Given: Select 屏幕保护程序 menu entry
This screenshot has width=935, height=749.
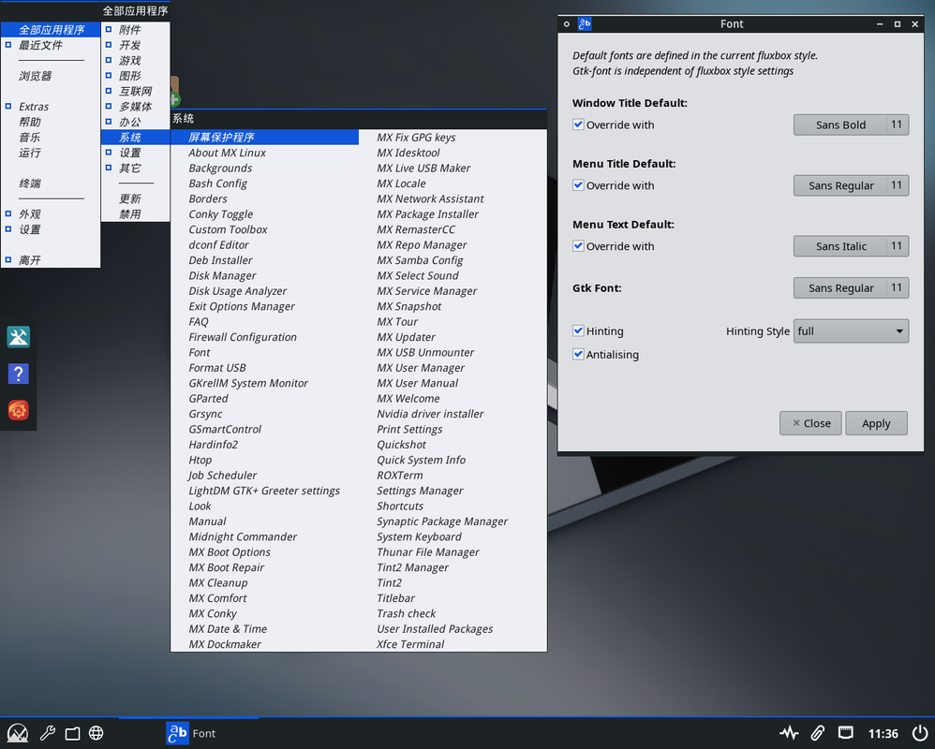Looking at the screenshot, I should pos(265,137).
